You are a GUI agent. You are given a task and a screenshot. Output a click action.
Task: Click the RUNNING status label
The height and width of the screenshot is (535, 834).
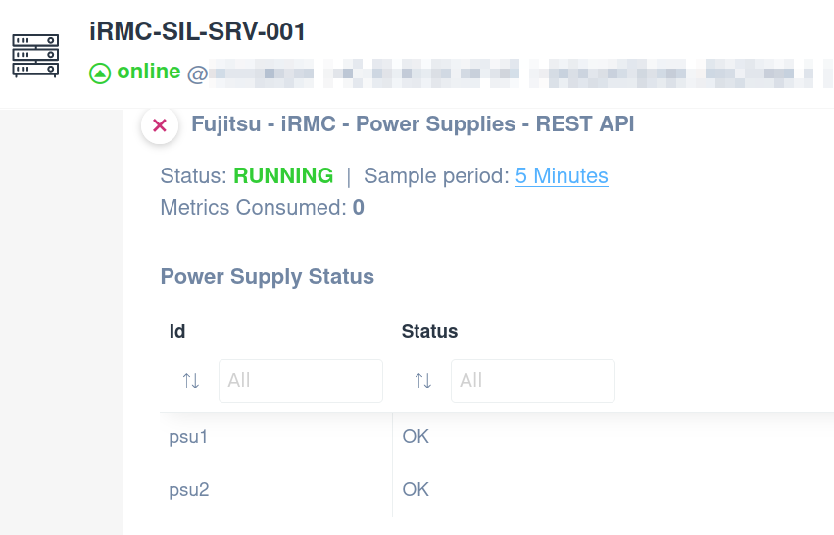[283, 176]
